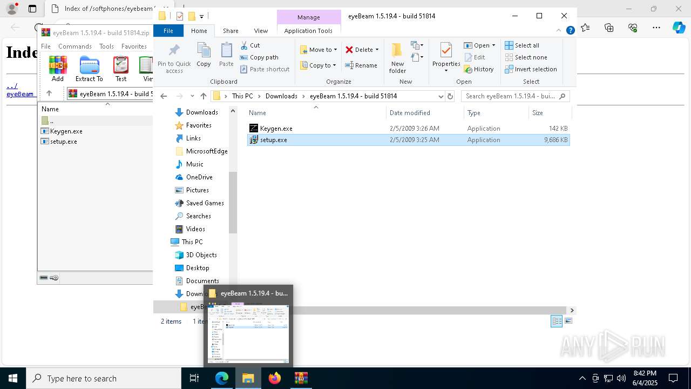Click the taskbar search box
Image resolution: width=691 pixels, height=389 pixels.
tap(103, 378)
